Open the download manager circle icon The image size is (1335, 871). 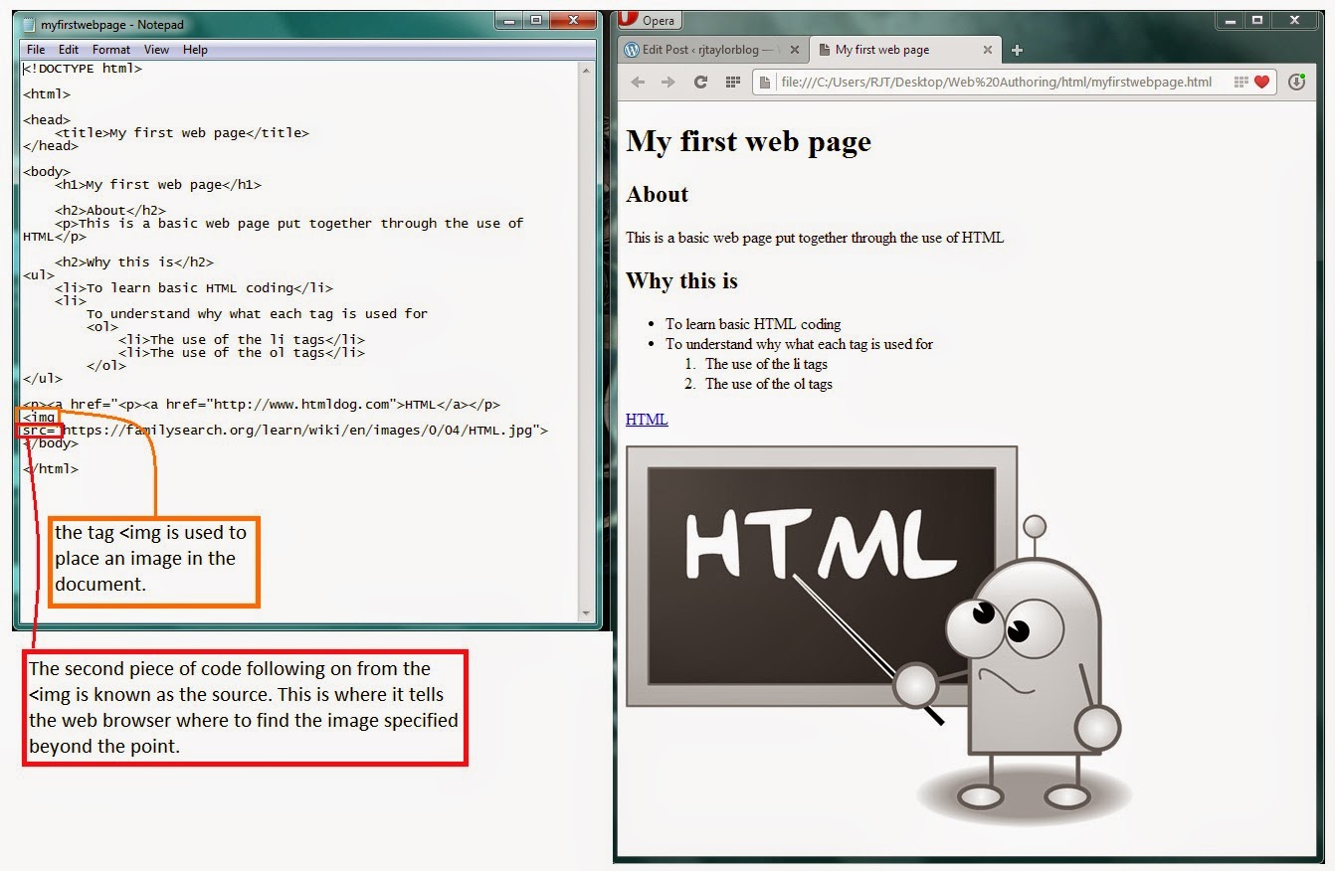tap(1295, 82)
